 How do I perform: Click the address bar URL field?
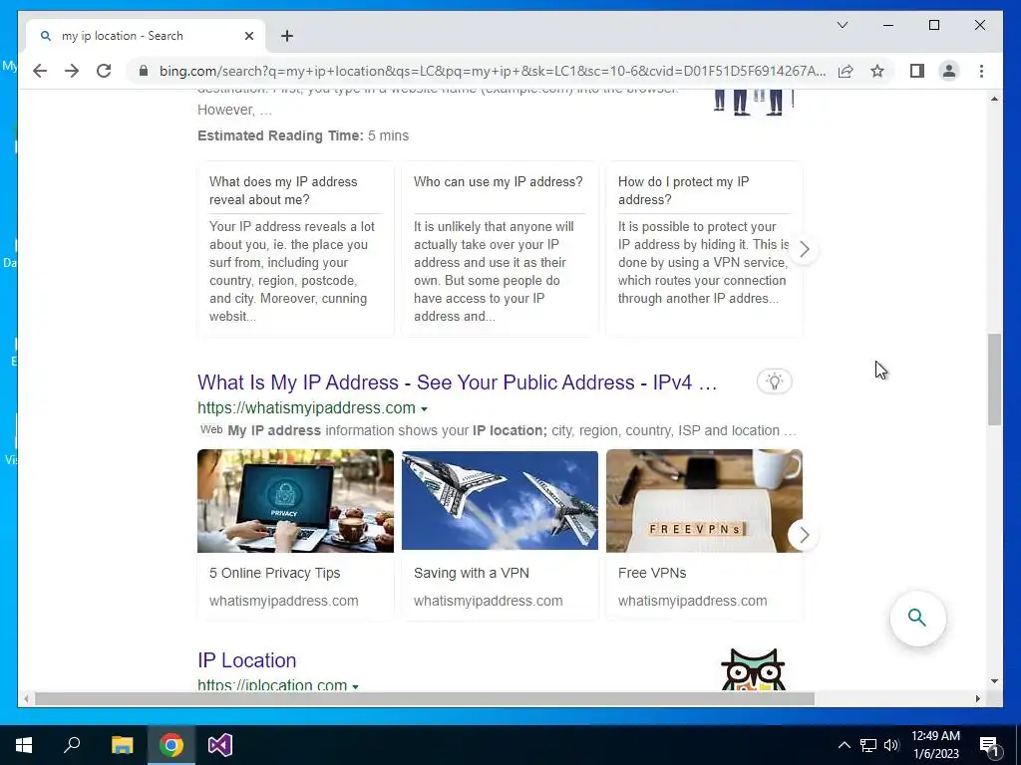pos(493,71)
